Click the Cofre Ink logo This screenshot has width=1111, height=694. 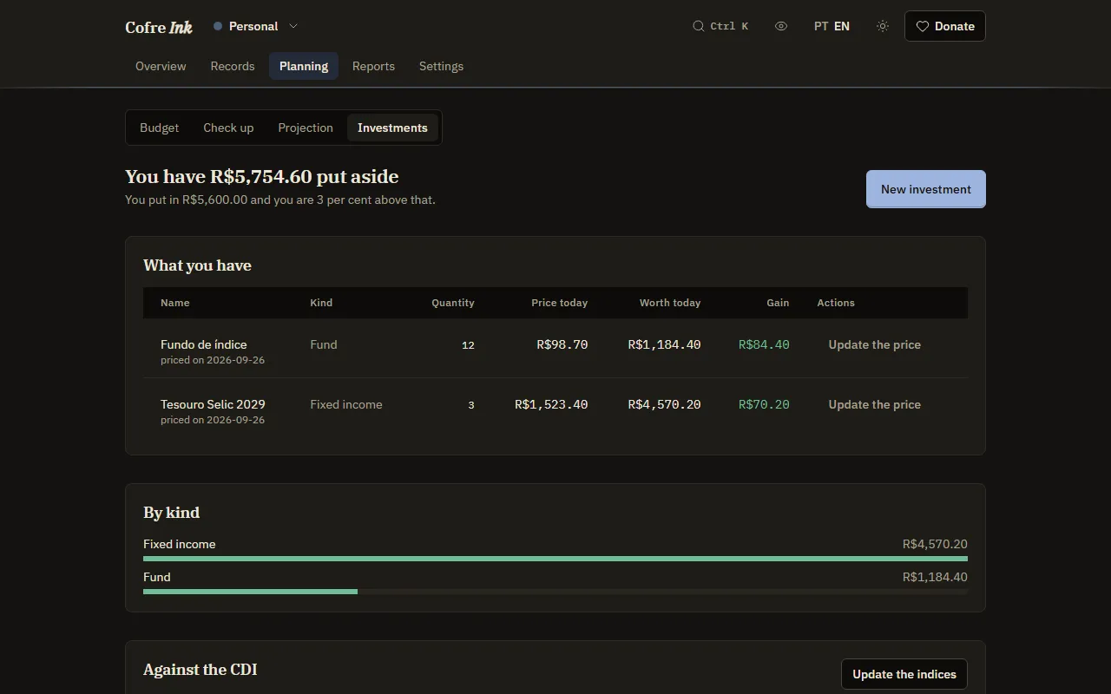159,27
